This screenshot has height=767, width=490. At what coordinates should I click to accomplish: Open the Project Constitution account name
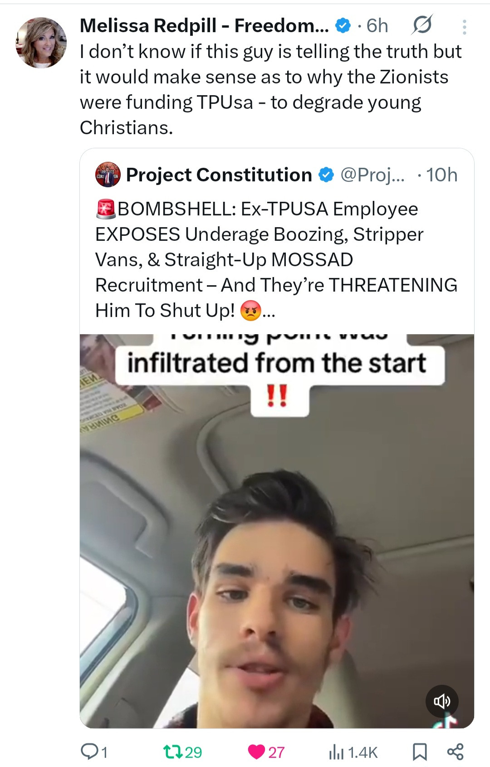(x=219, y=175)
